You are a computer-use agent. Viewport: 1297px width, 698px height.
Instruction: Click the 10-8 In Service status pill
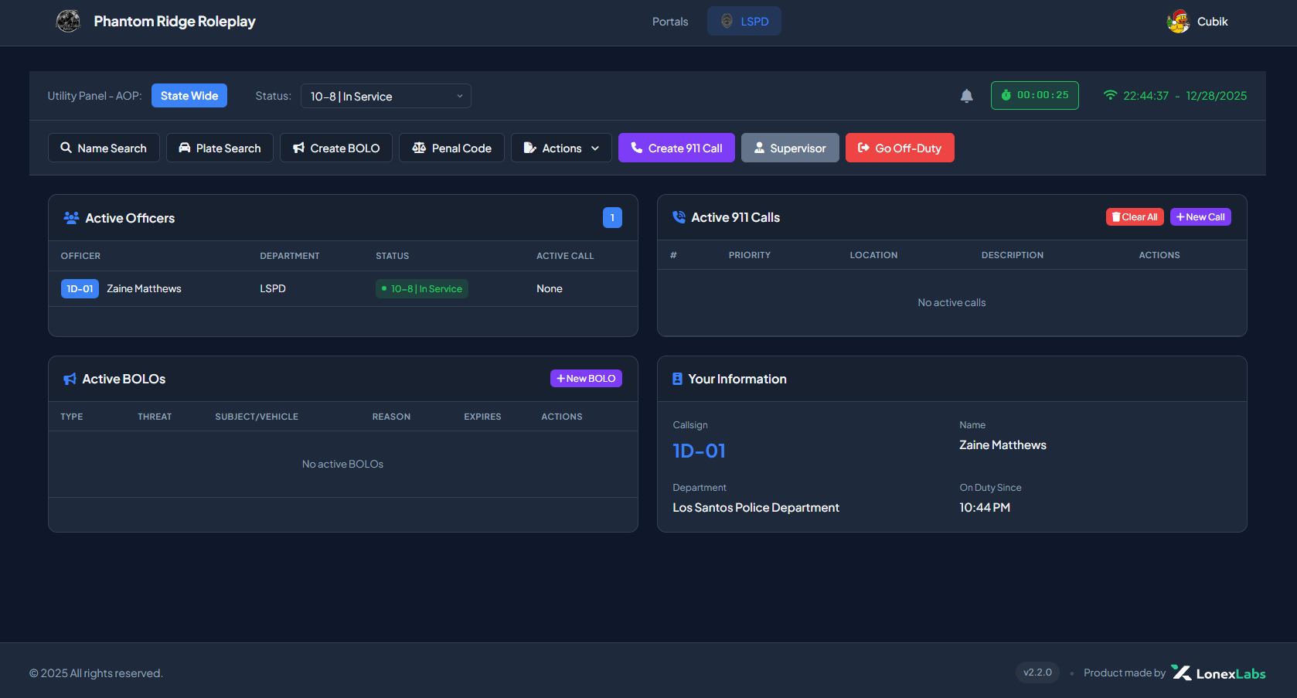tap(422, 289)
